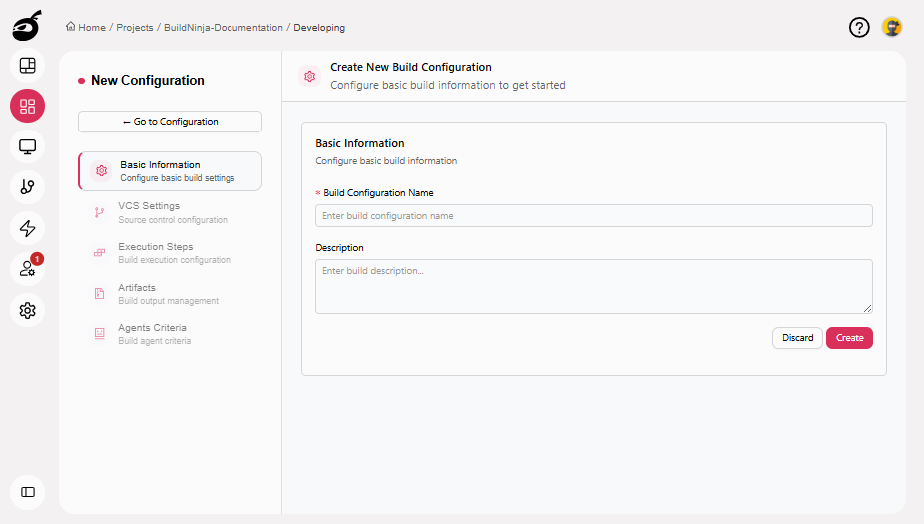
Task: Select the VCS Settings step
Action: (170, 212)
